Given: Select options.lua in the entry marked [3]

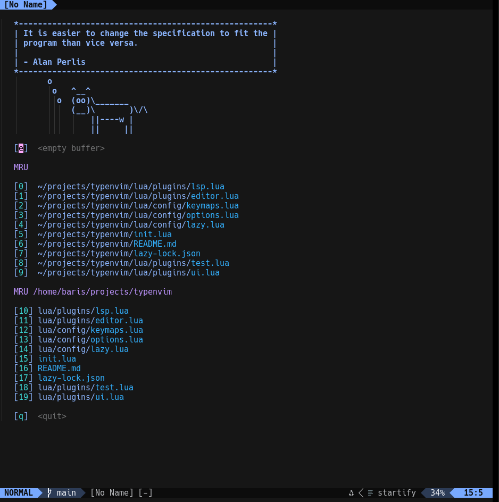Looking at the screenshot, I should 138,215.
